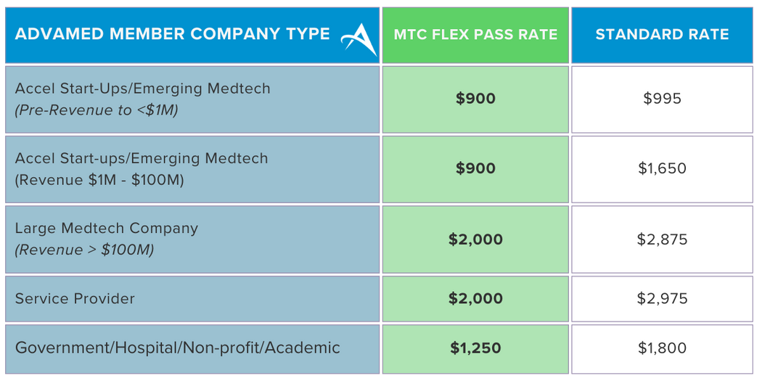Click the italic Revenue > $100M text
The image size is (762, 381).
click(84, 250)
